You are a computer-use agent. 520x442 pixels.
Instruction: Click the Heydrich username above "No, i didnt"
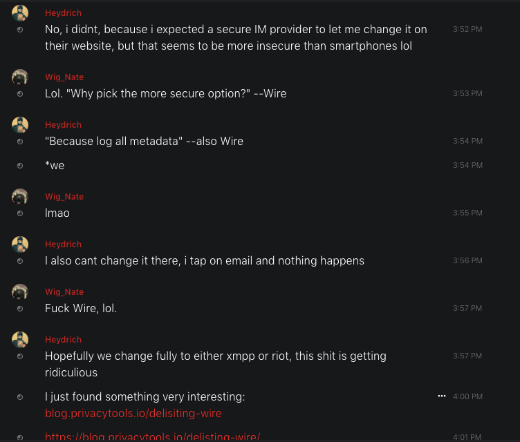(63, 13)
